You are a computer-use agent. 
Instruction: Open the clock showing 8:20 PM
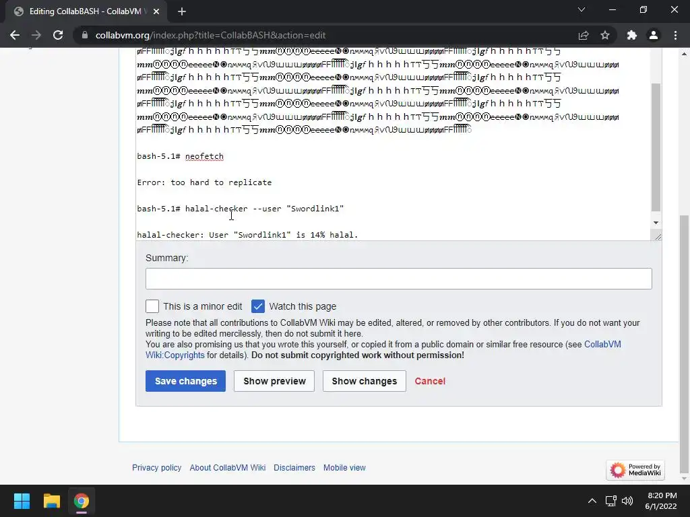point(661,501)
